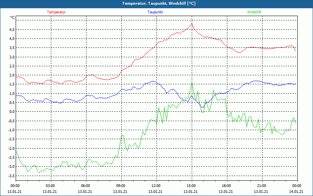This screenshot has height=196, width=313.
Task: Click the green windchill peak at 15:00
Action: tap(192, 83)
